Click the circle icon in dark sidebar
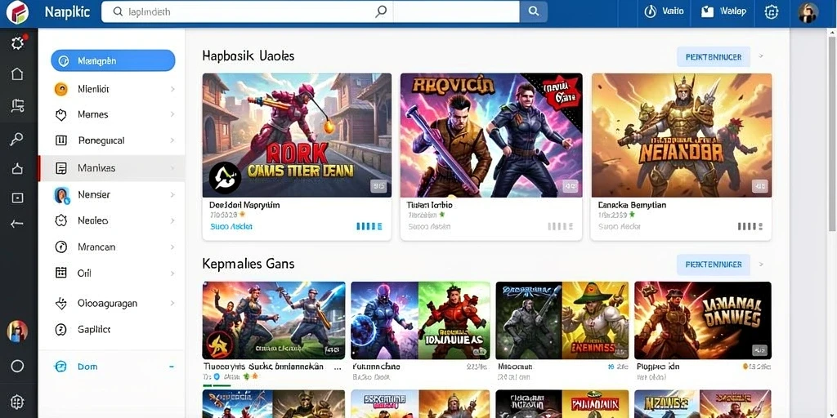 (x=17, y=366)
